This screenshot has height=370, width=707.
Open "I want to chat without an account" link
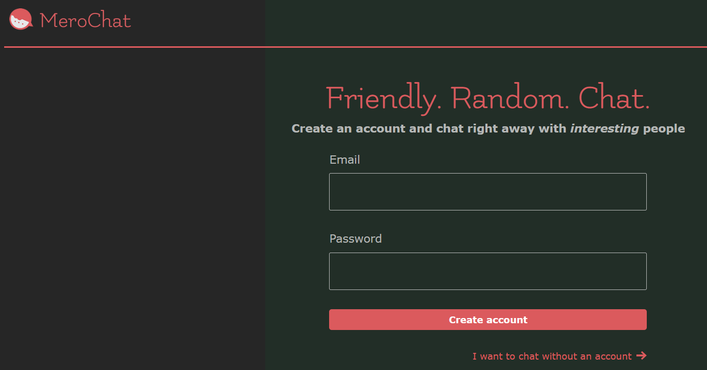(x=552, y=356)
